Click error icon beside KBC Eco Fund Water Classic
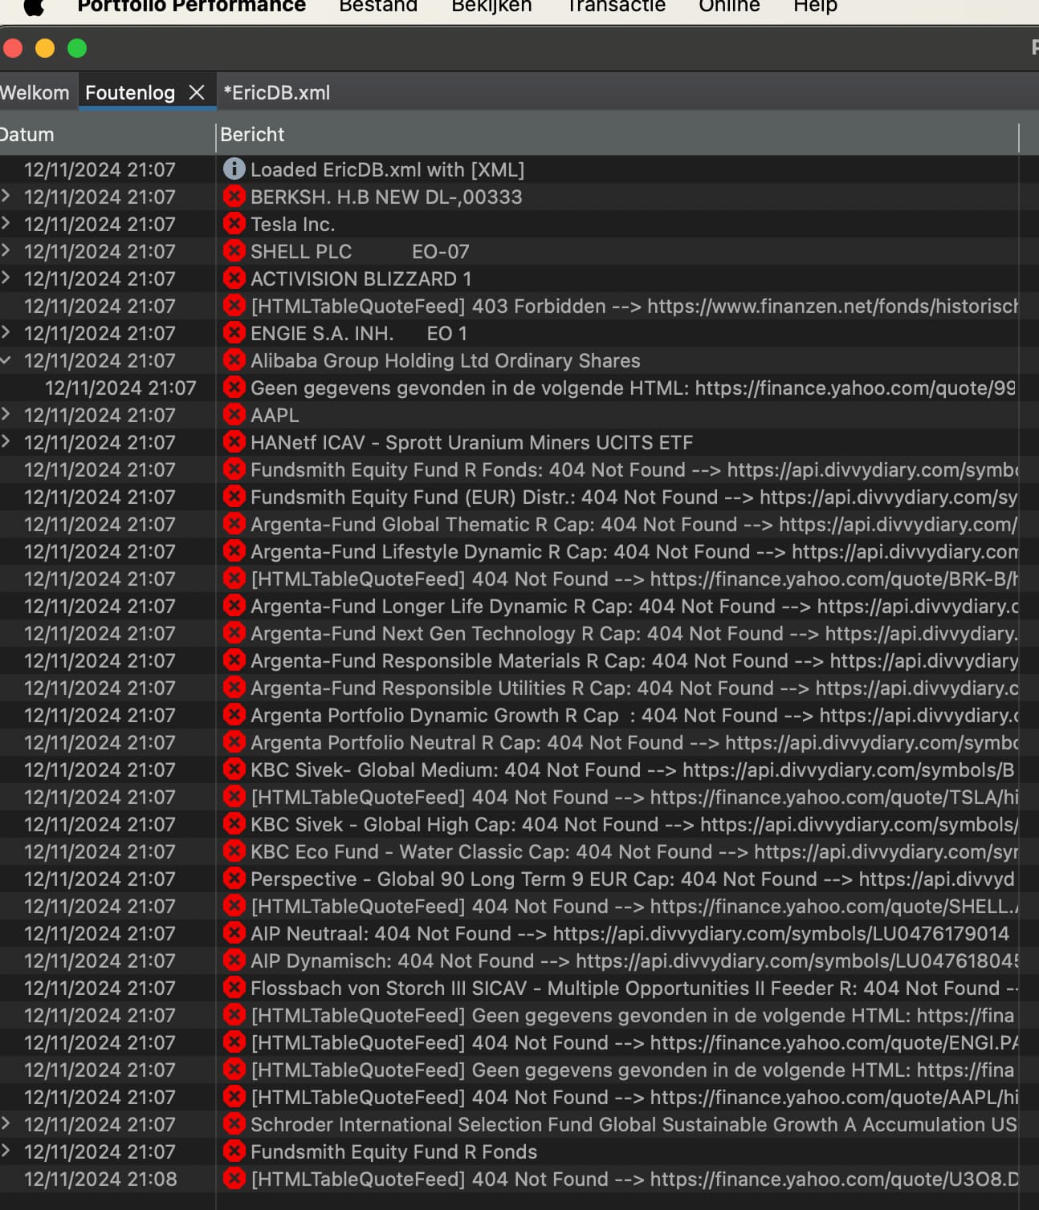 (x=234, y=851)
